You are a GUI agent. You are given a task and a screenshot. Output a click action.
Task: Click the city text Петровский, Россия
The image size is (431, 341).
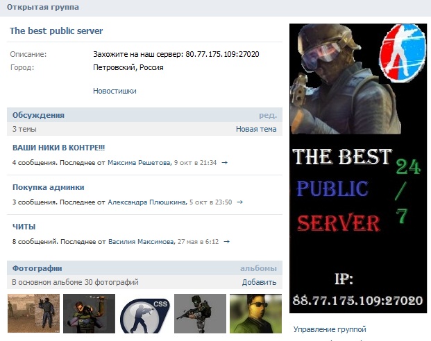click(x=128, y=67)
